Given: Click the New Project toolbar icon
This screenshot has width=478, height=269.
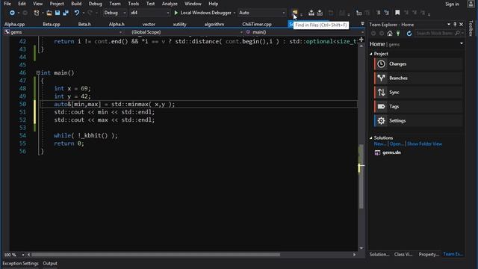Looking at the screenshot, I should 37,13.
